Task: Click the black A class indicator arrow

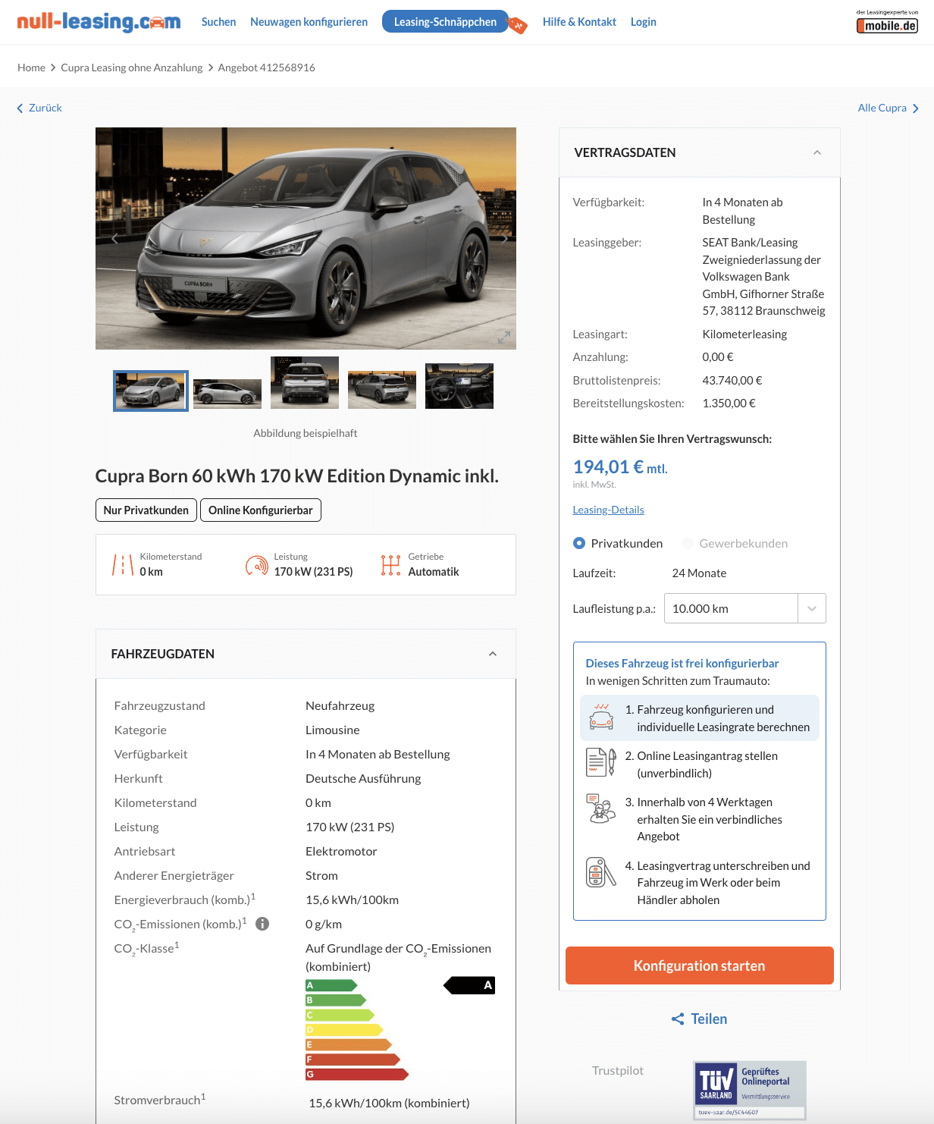Action: [469, 985]
